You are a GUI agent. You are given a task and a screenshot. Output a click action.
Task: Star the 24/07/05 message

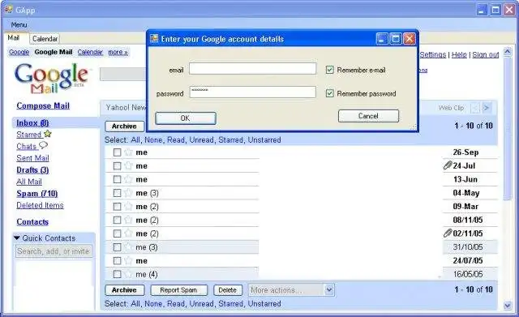128,261
